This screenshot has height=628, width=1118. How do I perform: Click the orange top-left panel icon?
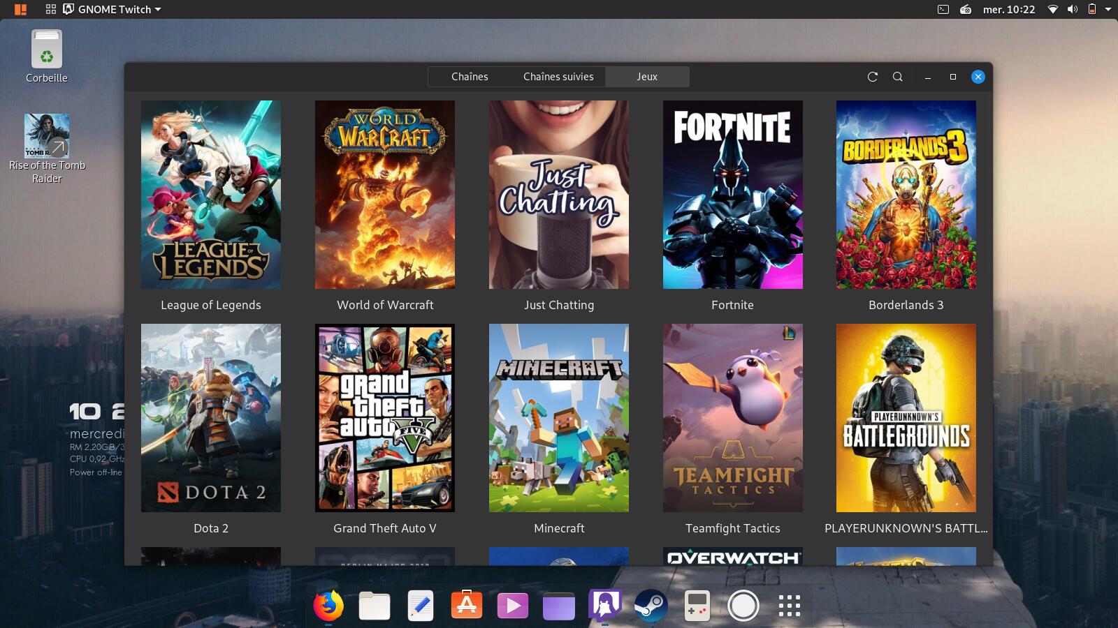[x=20, y=9]
